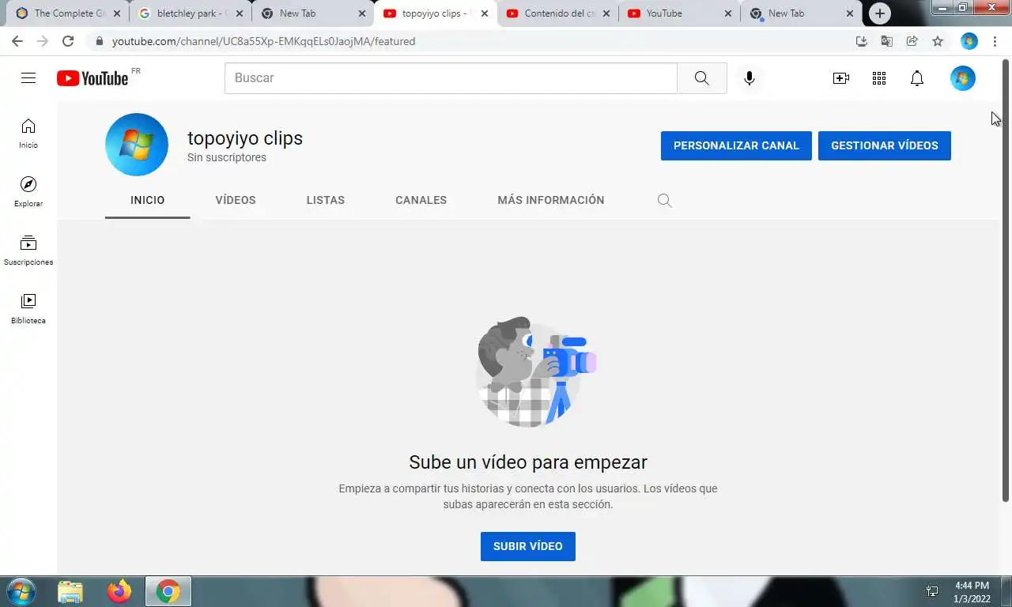
Task: Open a new browser tab with plus button
Action: (880, 13)
